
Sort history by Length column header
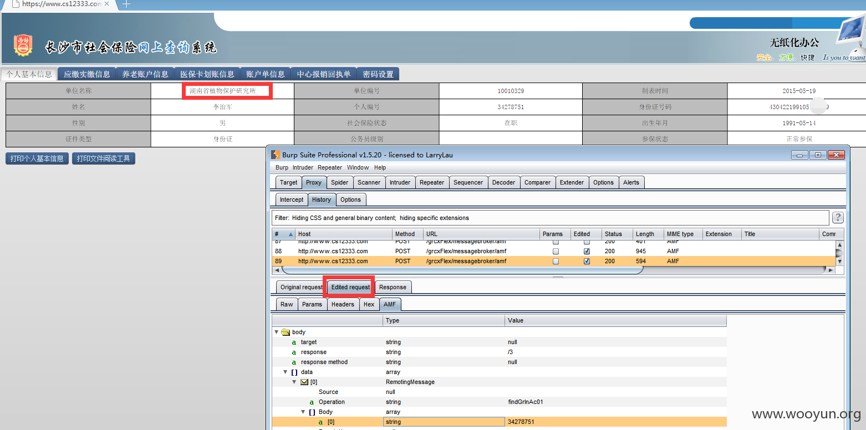[x=648, y=234]
